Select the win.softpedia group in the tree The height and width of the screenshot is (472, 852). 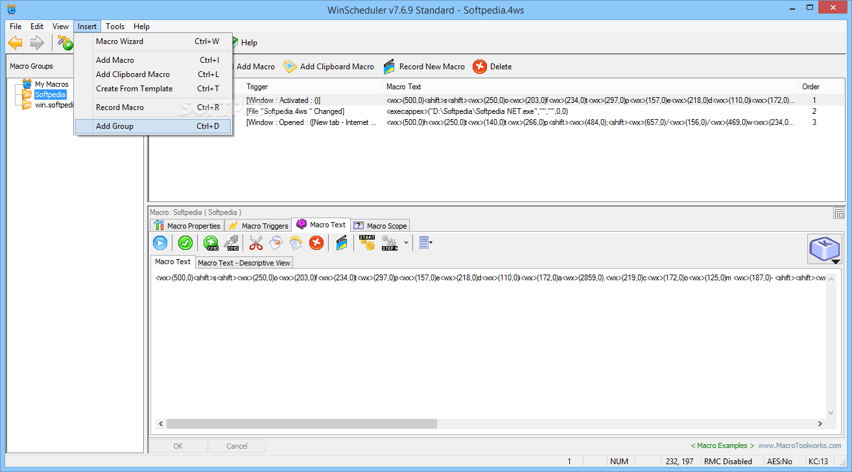(x=53, y=105)
